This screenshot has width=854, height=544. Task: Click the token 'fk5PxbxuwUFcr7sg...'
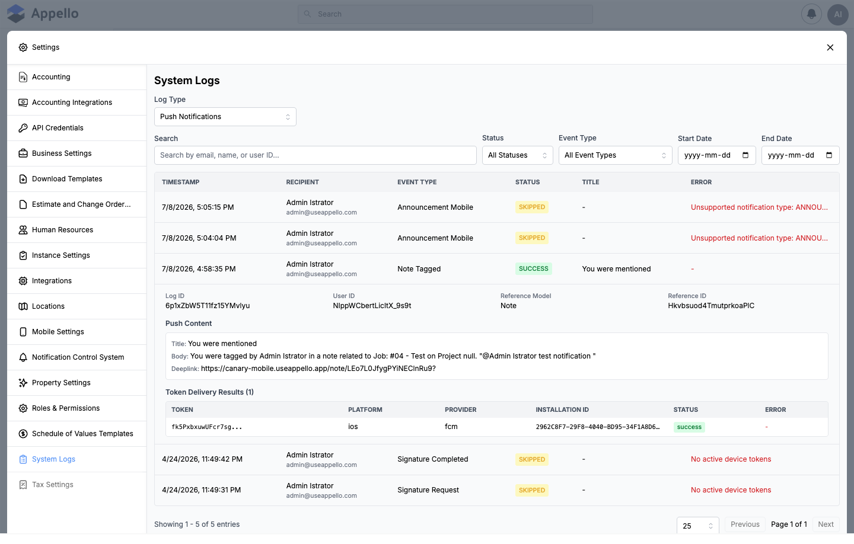pyautogui.click(x=206, y=427)
